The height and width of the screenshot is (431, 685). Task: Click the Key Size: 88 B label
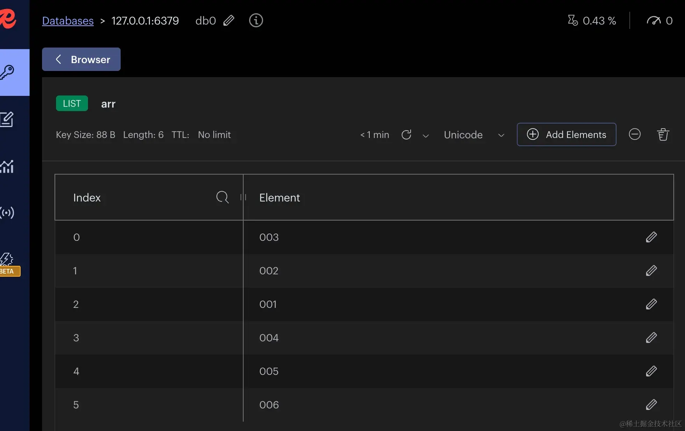(x=86, y=134)
